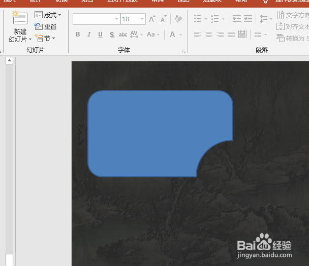Click the font size field showing 18

pos(130,19)
